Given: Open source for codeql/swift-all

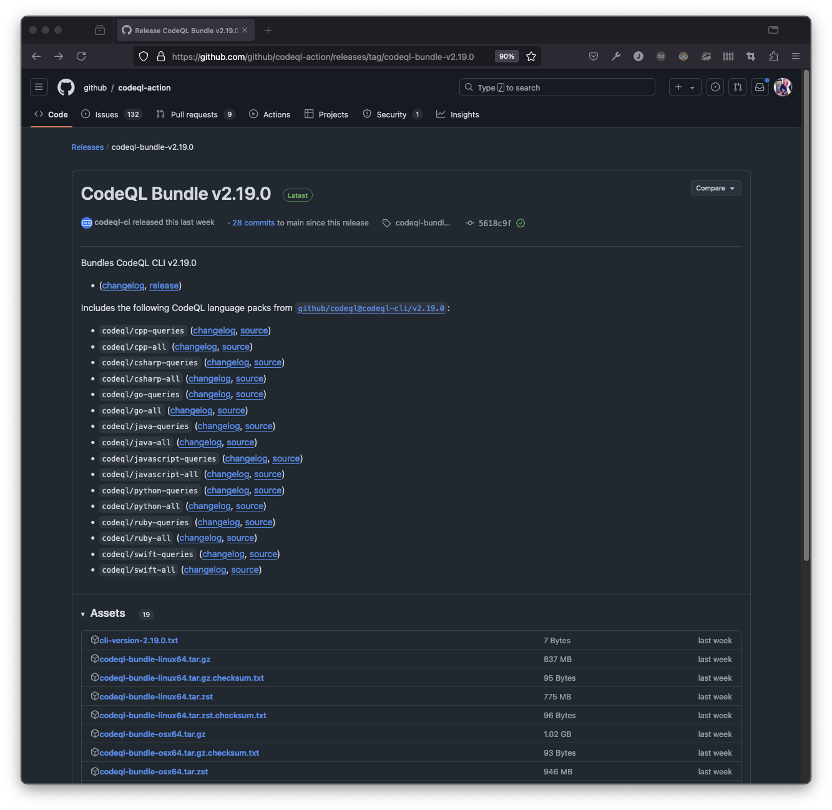Looking at the screenshot, I should tap(245, 570).
